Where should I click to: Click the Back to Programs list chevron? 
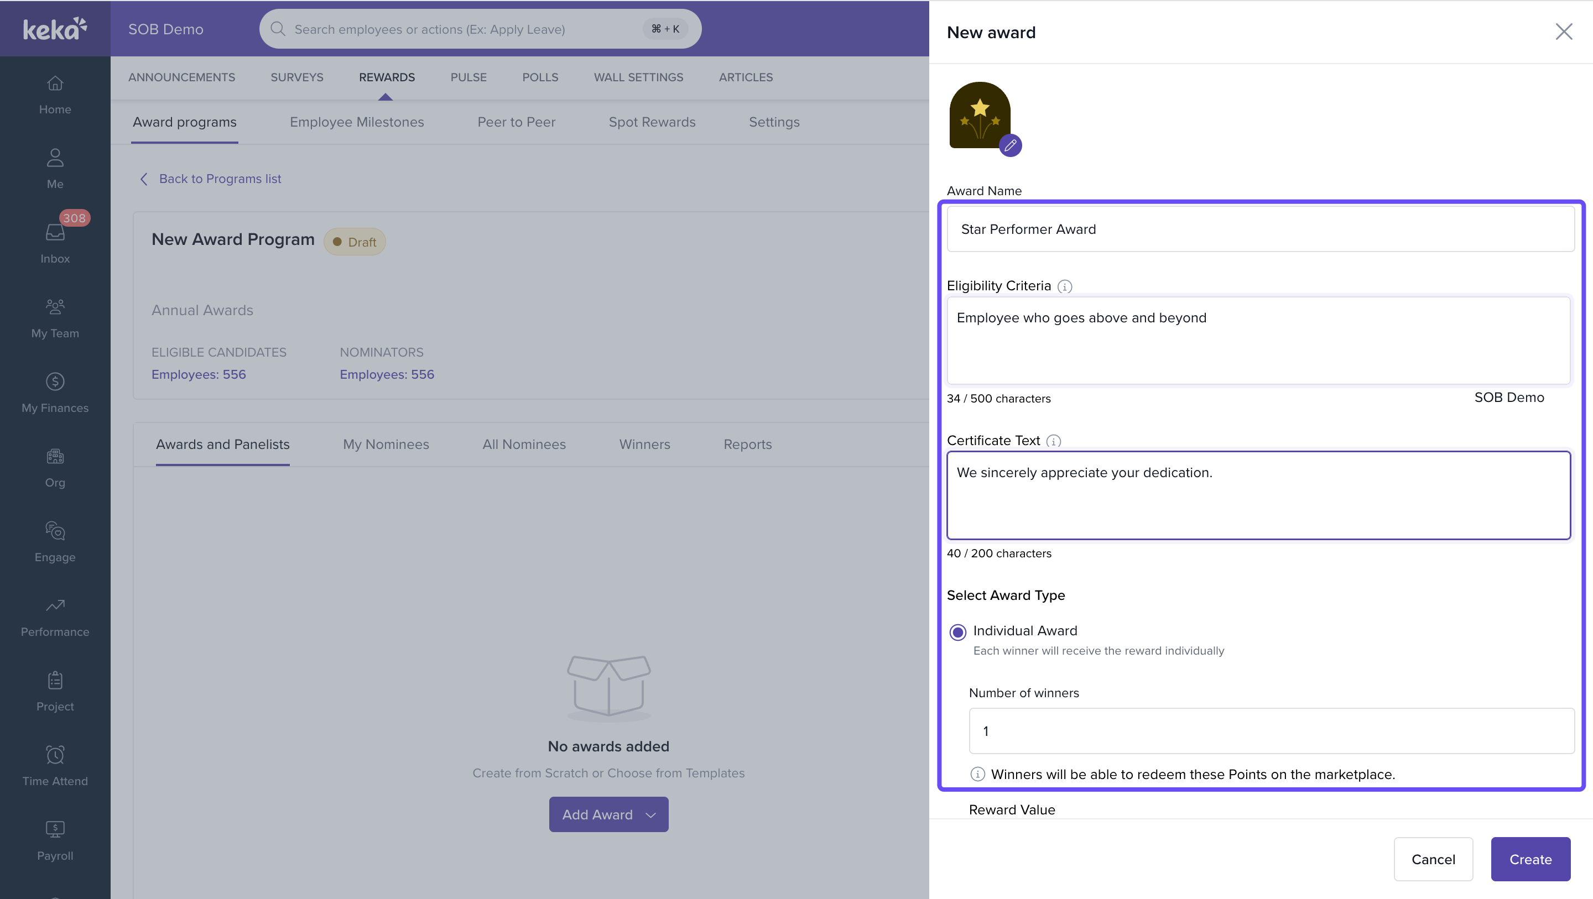(x=144, y=179)
